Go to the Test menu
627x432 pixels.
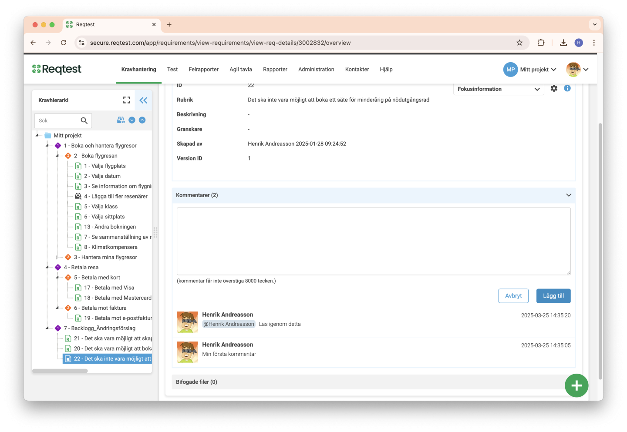[x=172, y=70]
